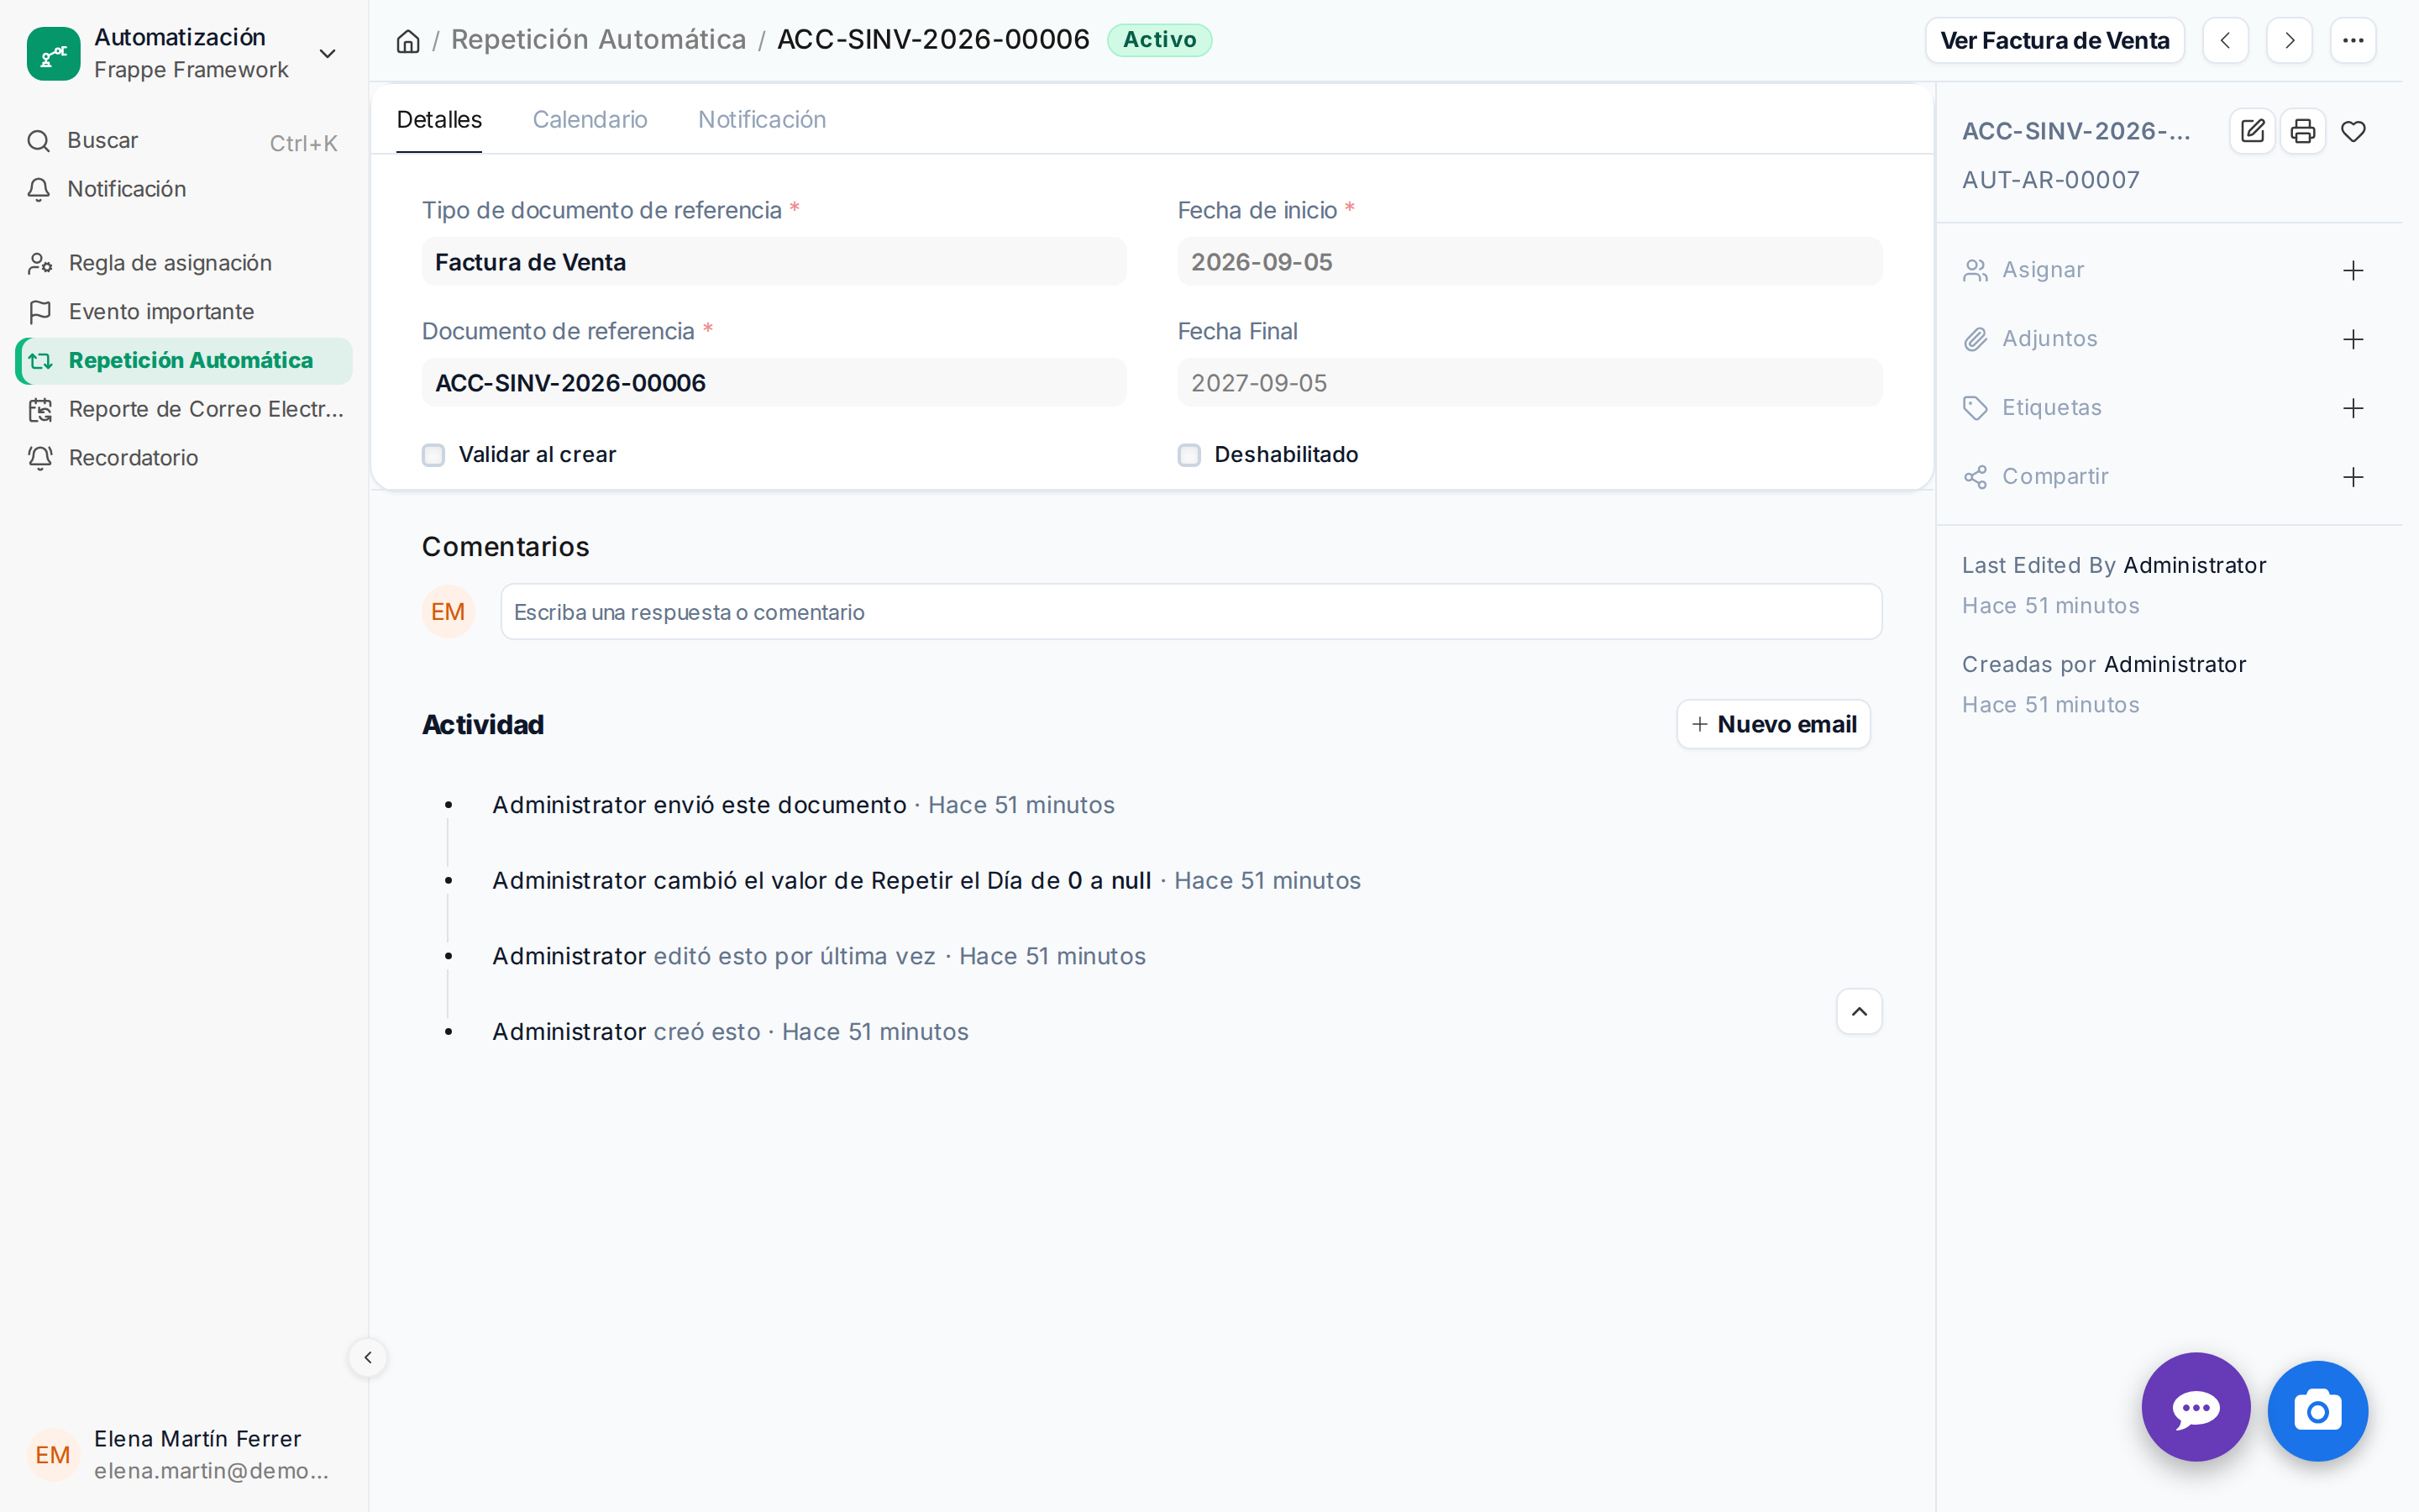Image resolution: width=2419 pixels, height=1512 pixels.
Task: Go to Regla de asignación
Action: coord(184,263)
